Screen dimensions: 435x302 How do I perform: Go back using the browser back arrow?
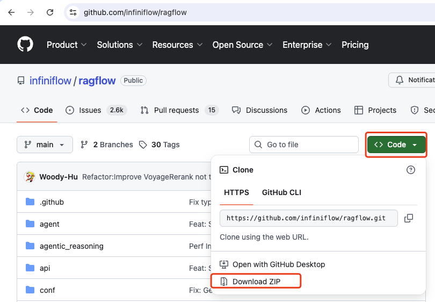11,12
